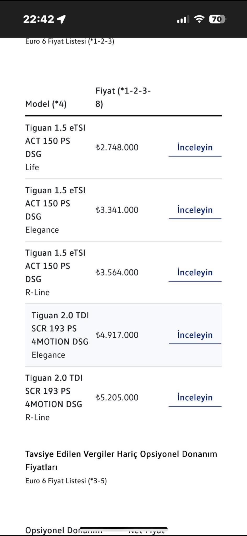Tap the location arrow icon in status bar
This screenshot has width=247, height=536.
(61, 19)
